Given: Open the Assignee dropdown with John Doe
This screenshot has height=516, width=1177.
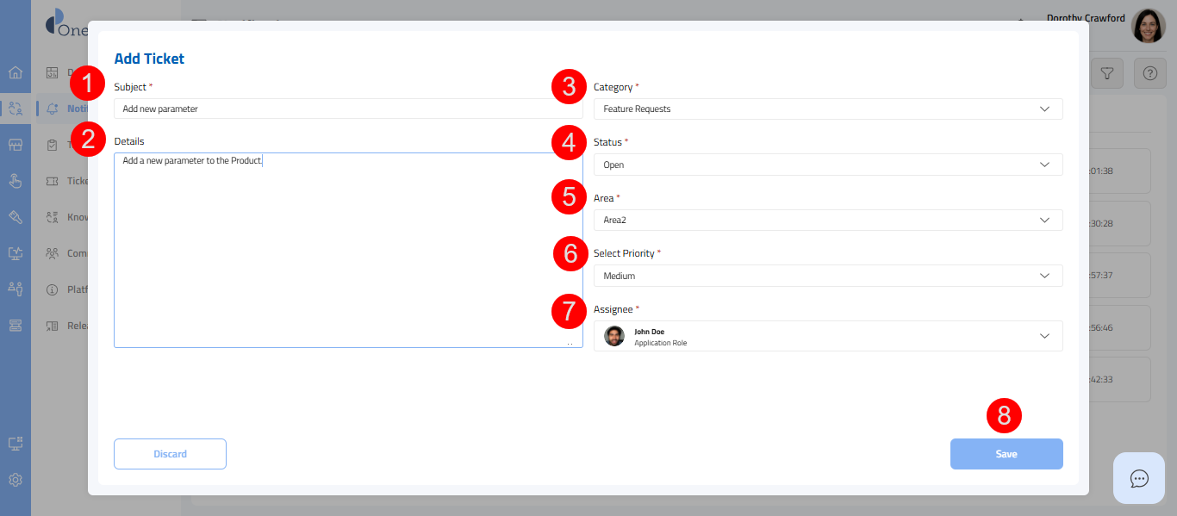Looking at the screenshot, I should [827, 336].
